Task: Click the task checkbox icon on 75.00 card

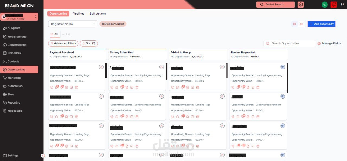Action: pos(253,117)
